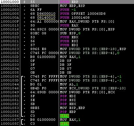Click MOV EAX,1 at address 1000102D
The height and width of the screenshot is (126, 134).
(x=70, y=57)
